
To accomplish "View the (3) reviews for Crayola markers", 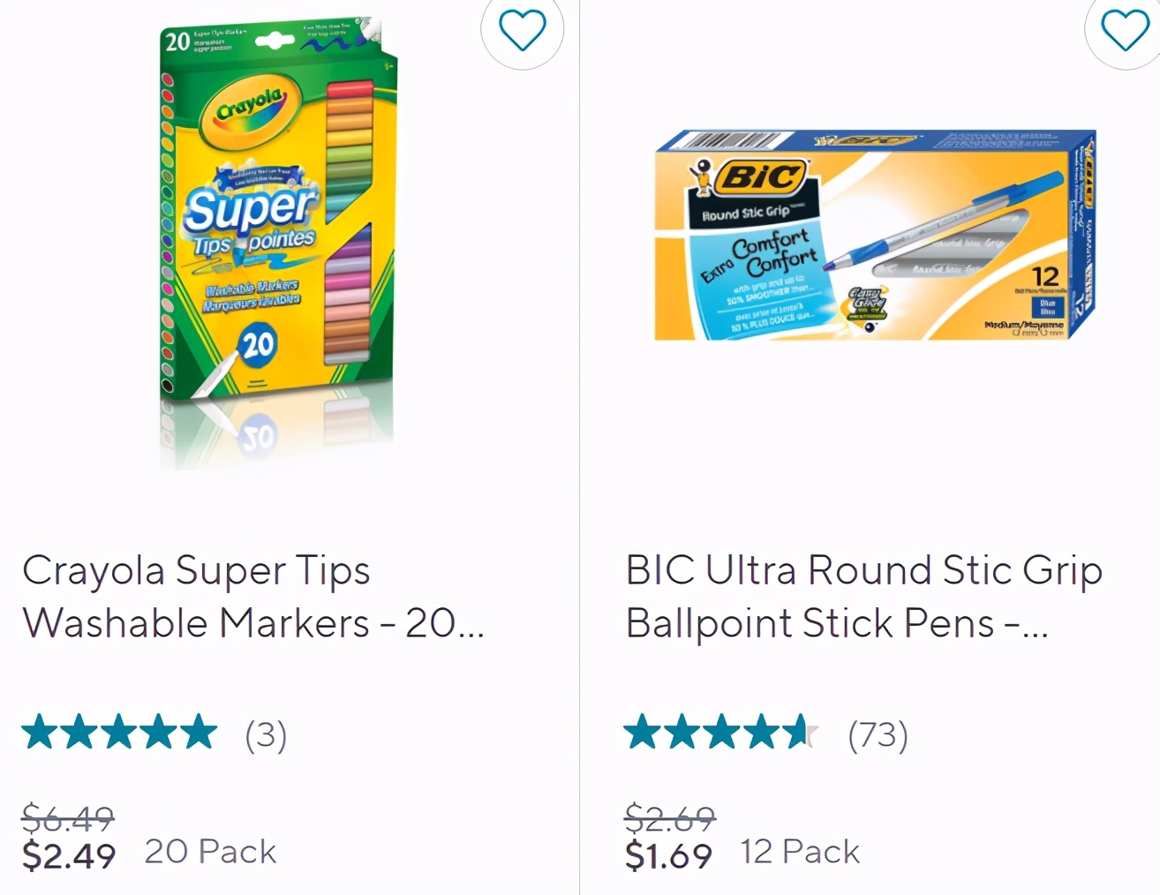I will point(266,734).
